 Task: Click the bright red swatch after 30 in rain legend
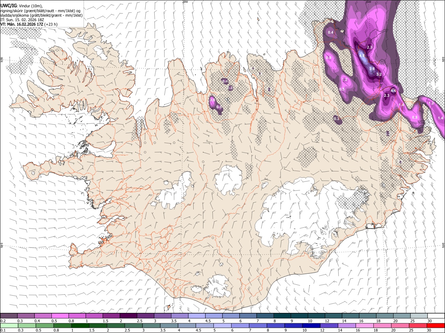tap(436, 326)
